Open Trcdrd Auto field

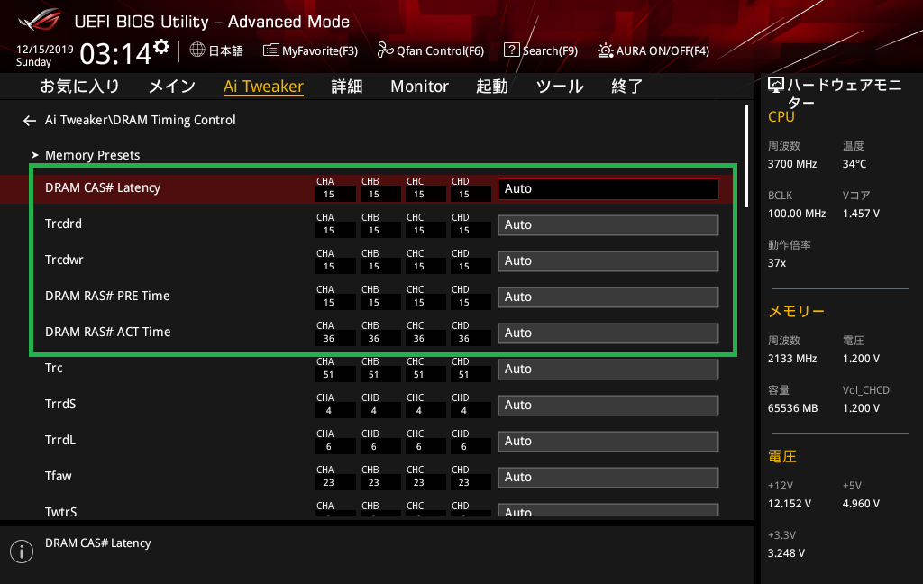(608, 225)
